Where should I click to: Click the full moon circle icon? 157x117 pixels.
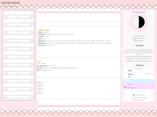[135, 41]
